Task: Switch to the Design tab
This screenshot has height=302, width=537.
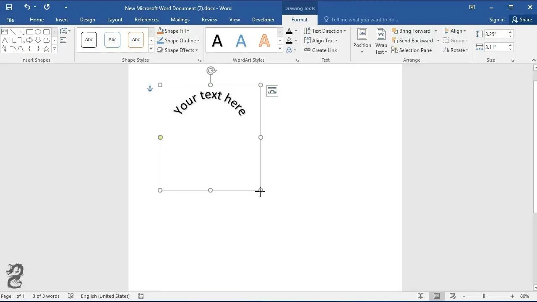Action: point(88,20)
